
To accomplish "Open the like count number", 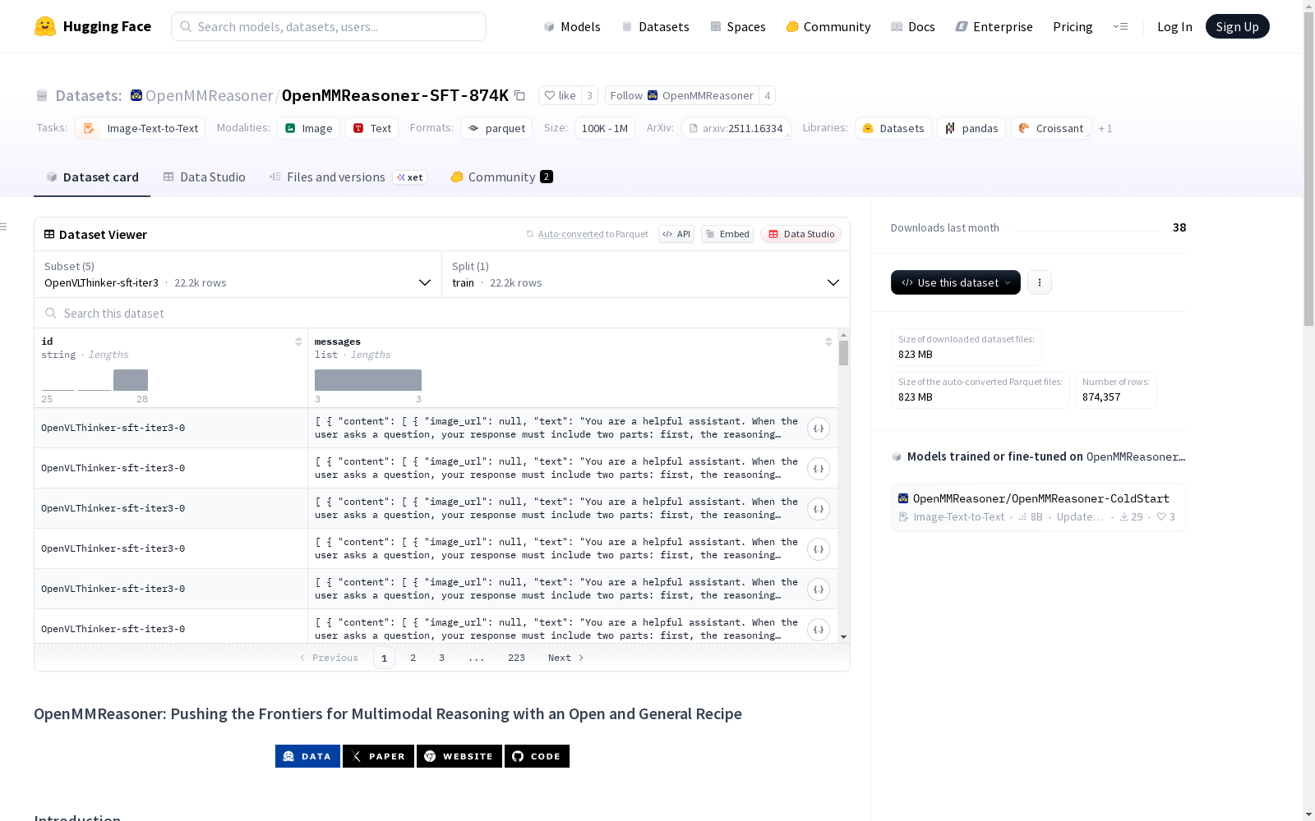I will (x=589, y=95).
